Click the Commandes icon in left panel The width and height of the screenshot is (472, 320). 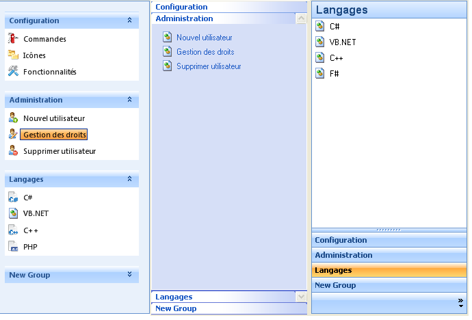point(12,39)
